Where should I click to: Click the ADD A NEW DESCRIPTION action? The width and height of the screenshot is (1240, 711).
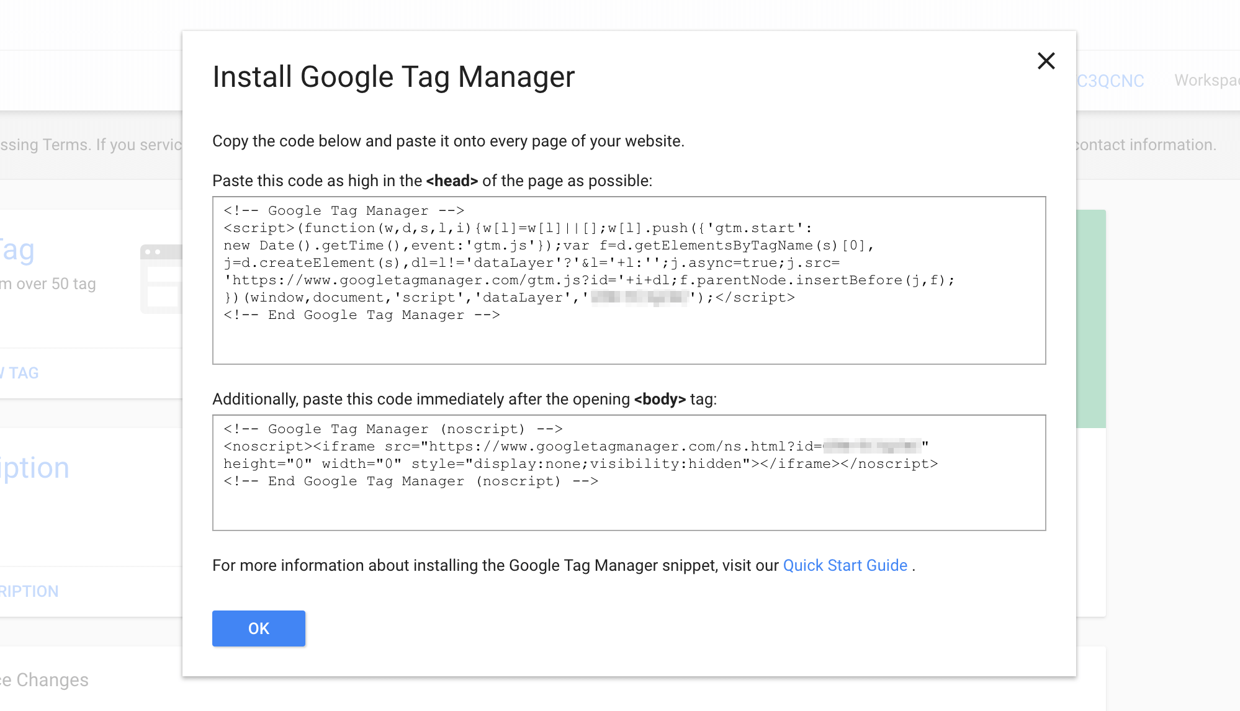click(x=29, y=590)
